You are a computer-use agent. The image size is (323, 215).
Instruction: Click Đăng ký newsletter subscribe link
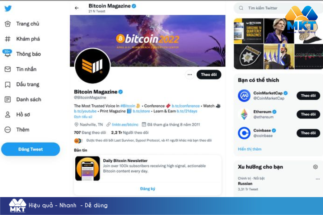(148, 189)
